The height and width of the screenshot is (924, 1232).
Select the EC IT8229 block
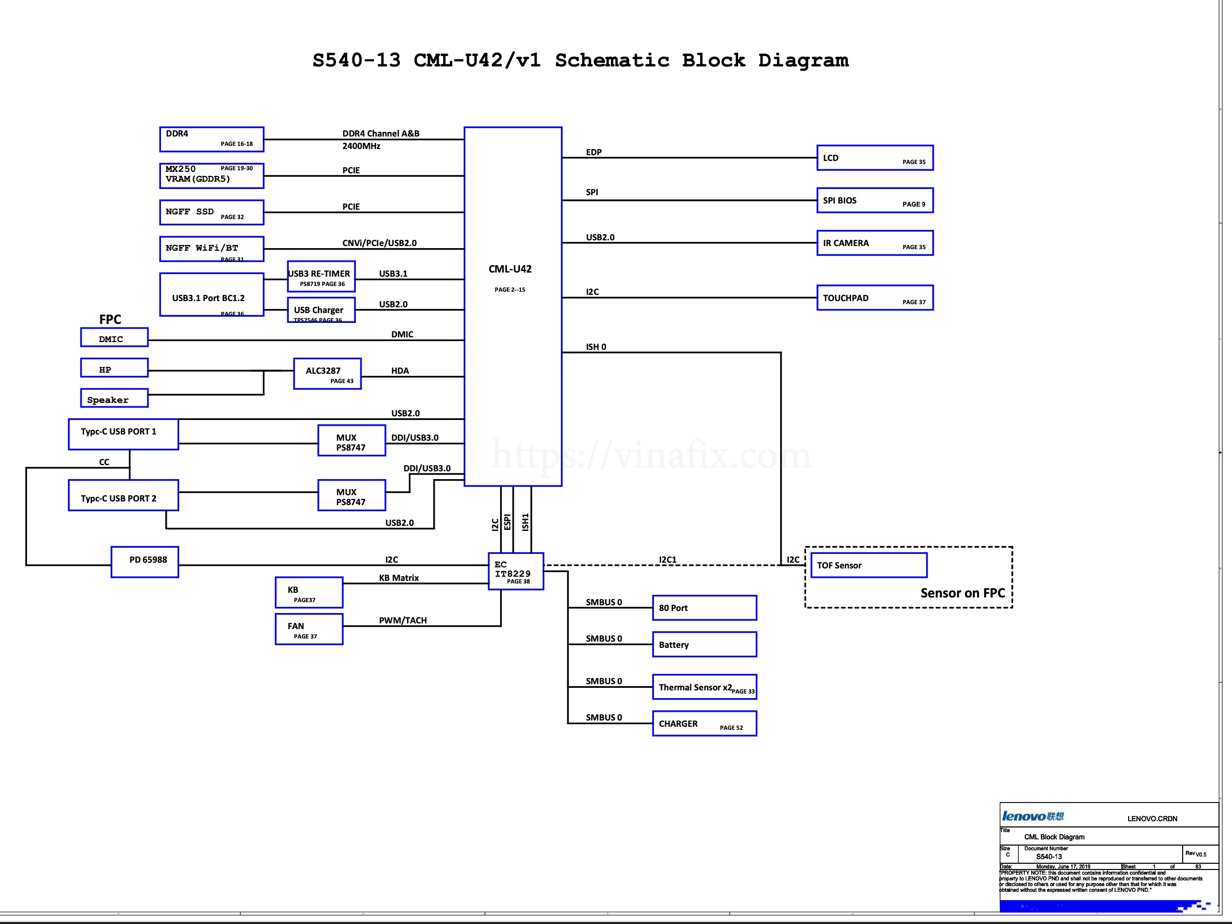point(516,571)
